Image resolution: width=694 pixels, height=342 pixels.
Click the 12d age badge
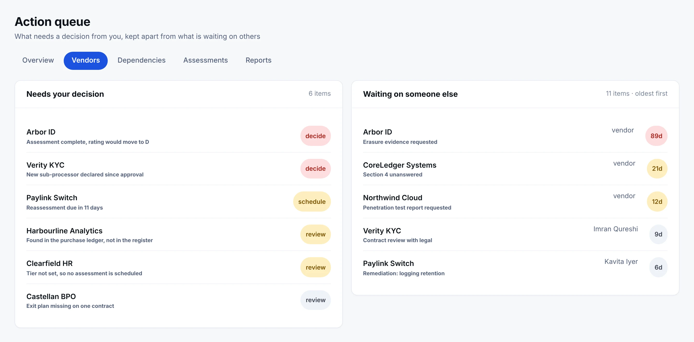[x=657, y=202]
